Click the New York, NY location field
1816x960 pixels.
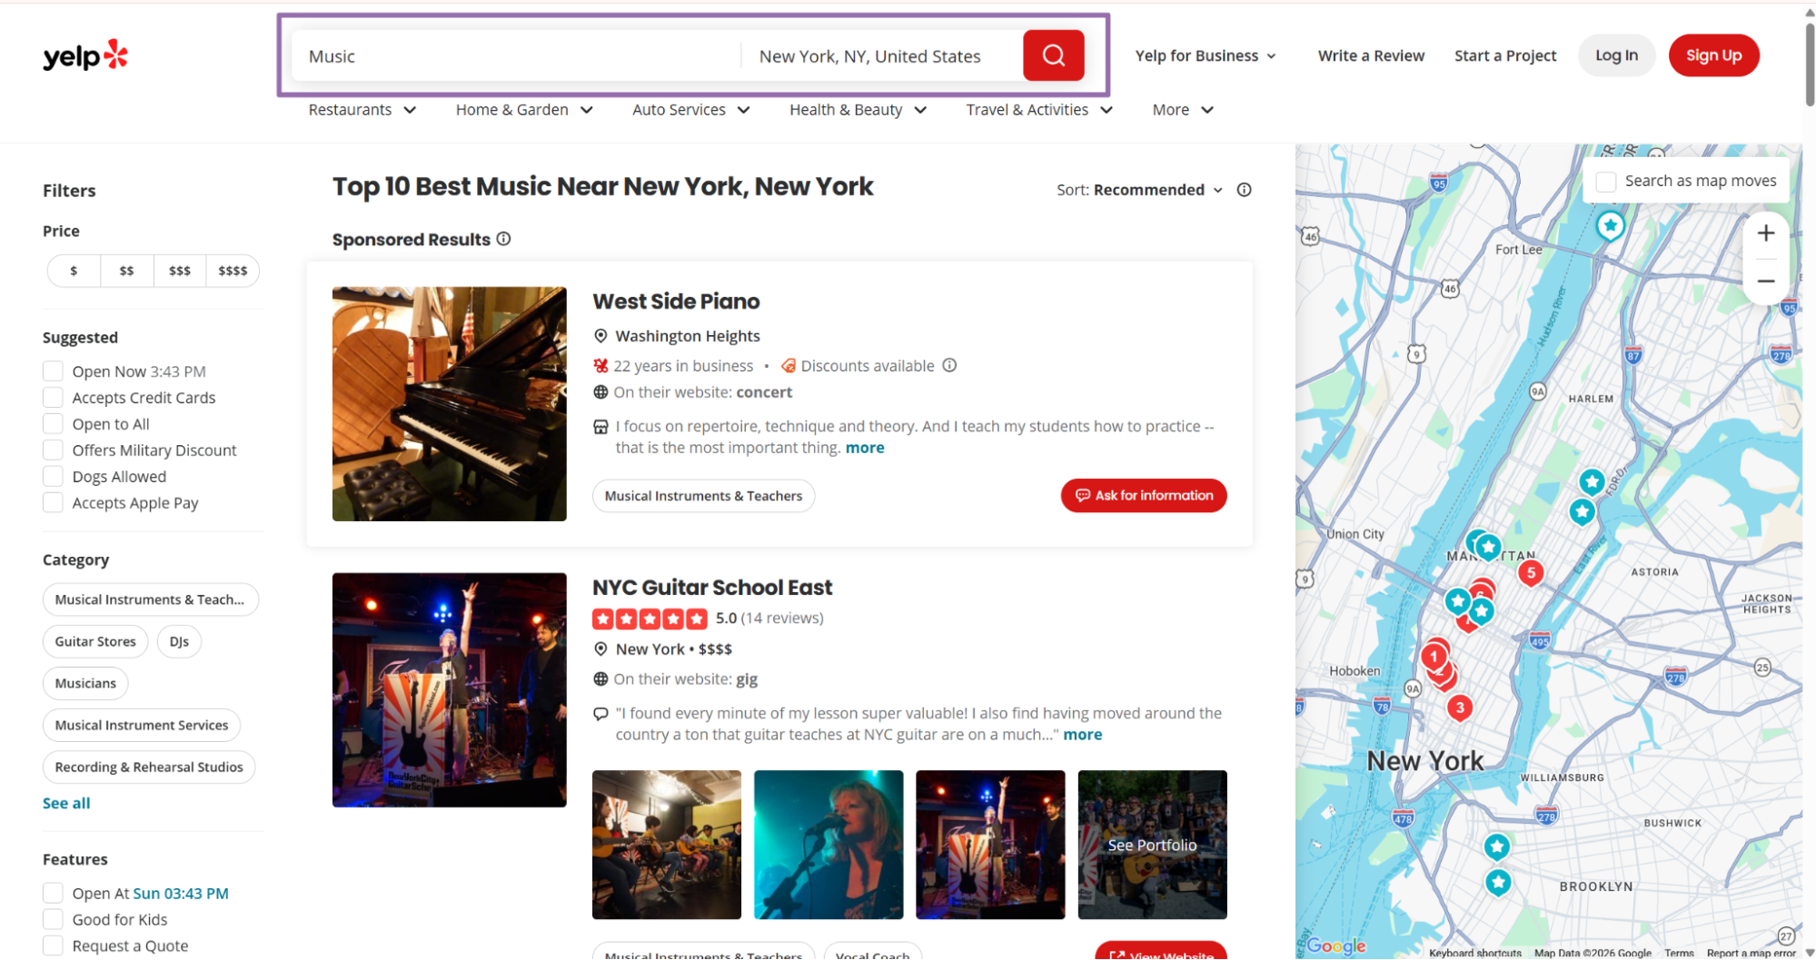882,55
